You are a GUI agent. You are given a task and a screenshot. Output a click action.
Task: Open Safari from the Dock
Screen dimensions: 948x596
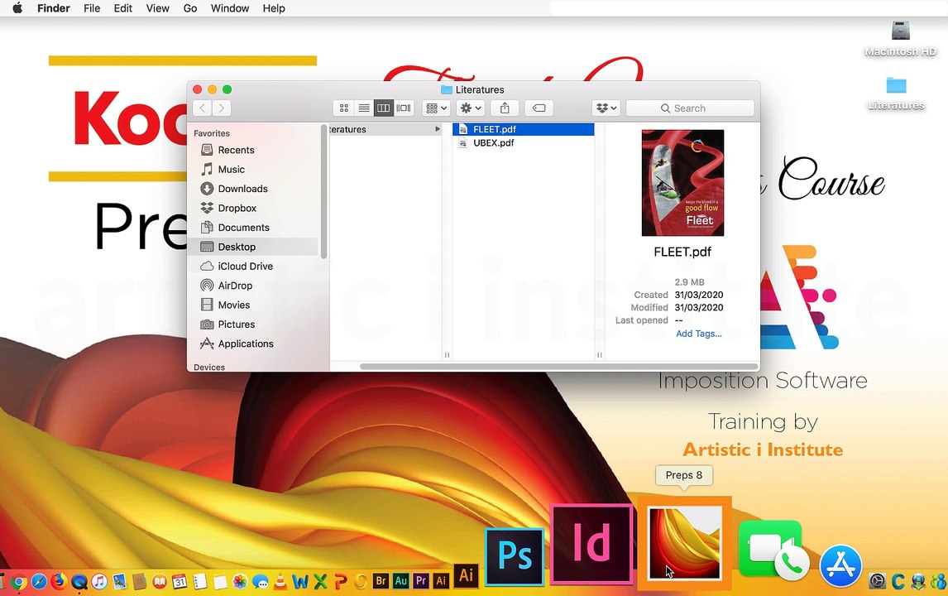pyautogui.click(x=39, y=581)
